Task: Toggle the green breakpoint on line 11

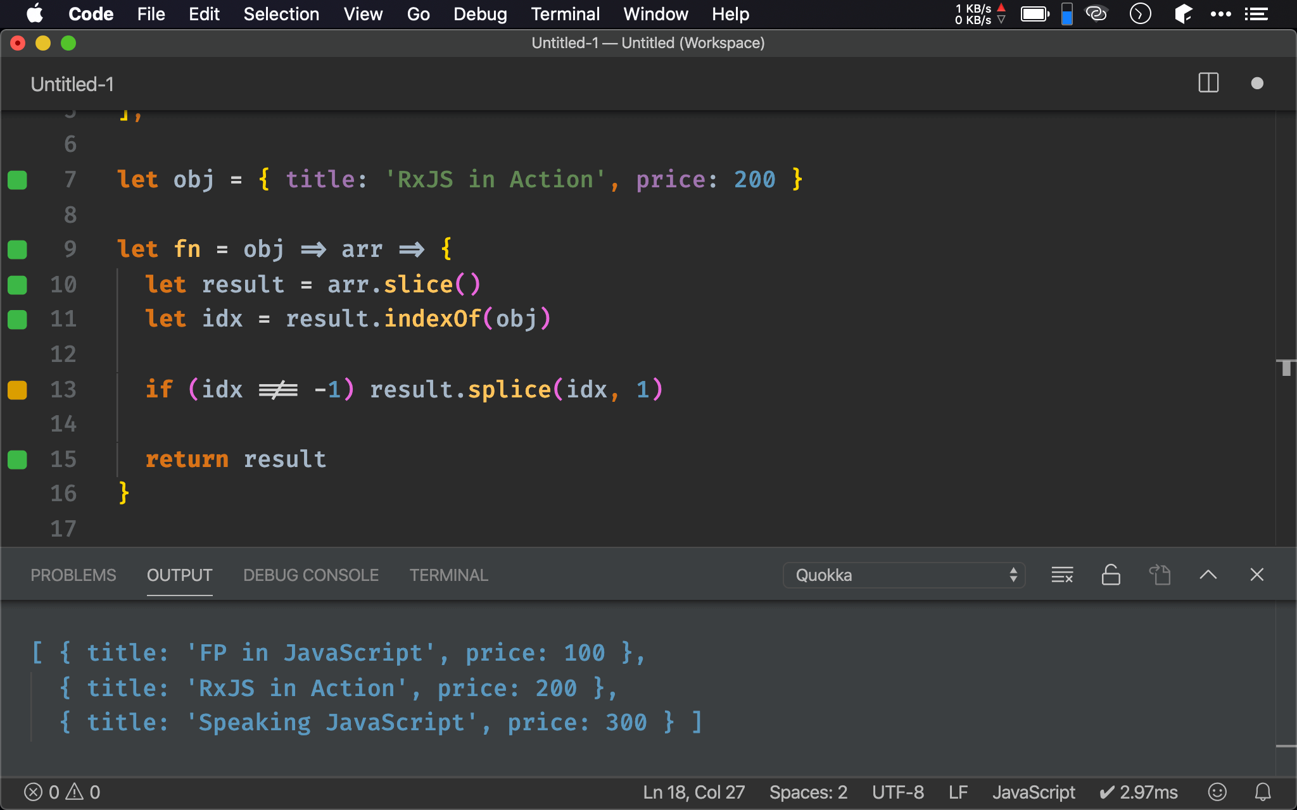Action: pyautogui.click(x=18, y=319)
